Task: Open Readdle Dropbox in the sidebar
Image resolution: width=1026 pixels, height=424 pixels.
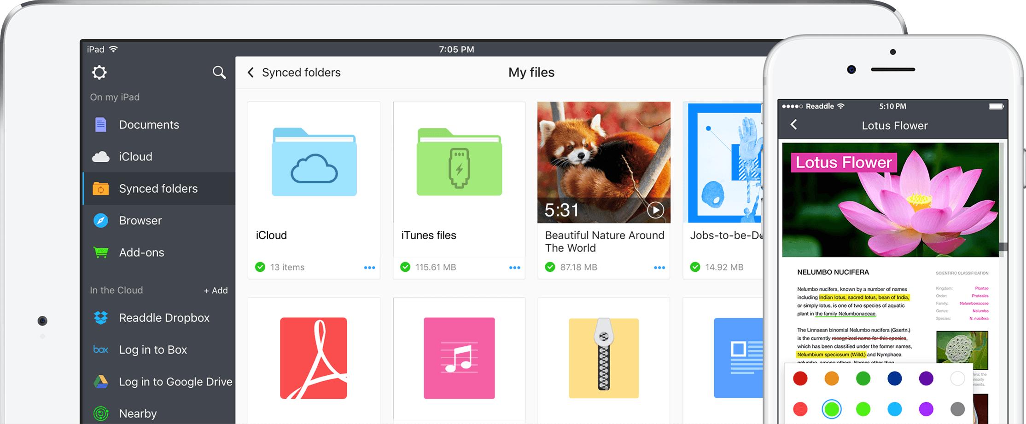Action: point(164,317)
